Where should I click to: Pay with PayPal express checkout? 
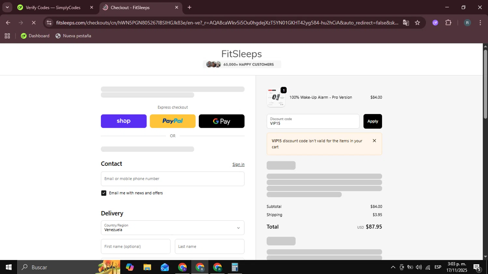pyautogui.click(x=172, y=121)
